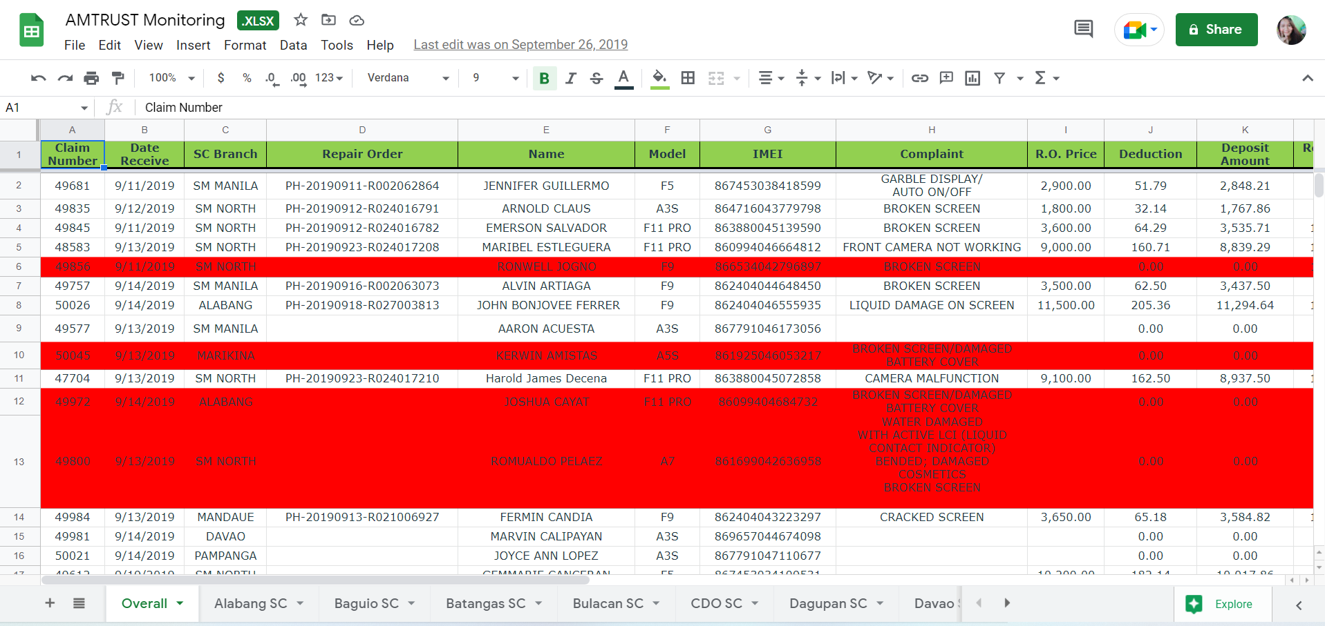Screen dimensions: 1325x626
Task: Star the AMTRUST Monitoring document
Action: point(301,20)
